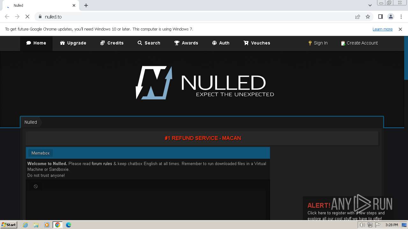This screenshot has height=229, width=408.
Task: Click the site lock icon
Action: coord(40,17)
